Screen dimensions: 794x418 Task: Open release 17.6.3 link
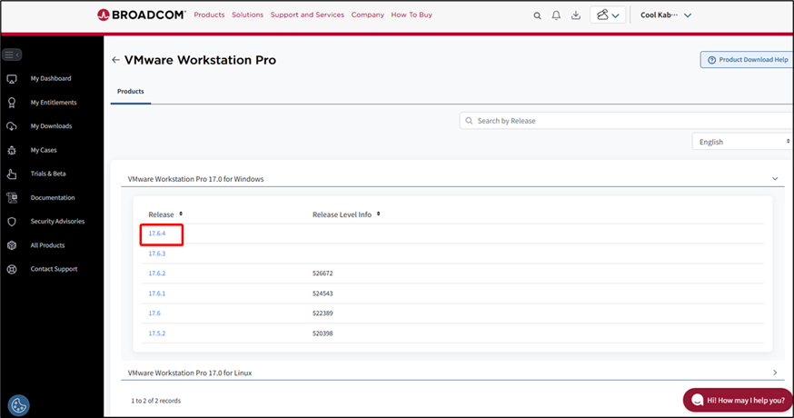(157, 254)
